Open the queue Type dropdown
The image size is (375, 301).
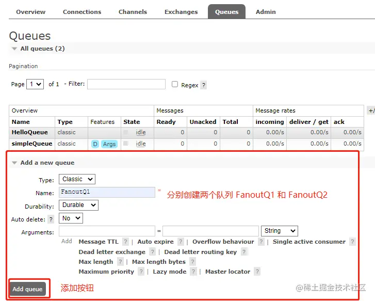tap(77, 179)
